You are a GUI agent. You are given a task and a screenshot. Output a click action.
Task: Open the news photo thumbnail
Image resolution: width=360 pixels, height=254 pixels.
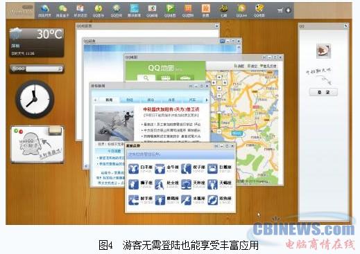114,123
